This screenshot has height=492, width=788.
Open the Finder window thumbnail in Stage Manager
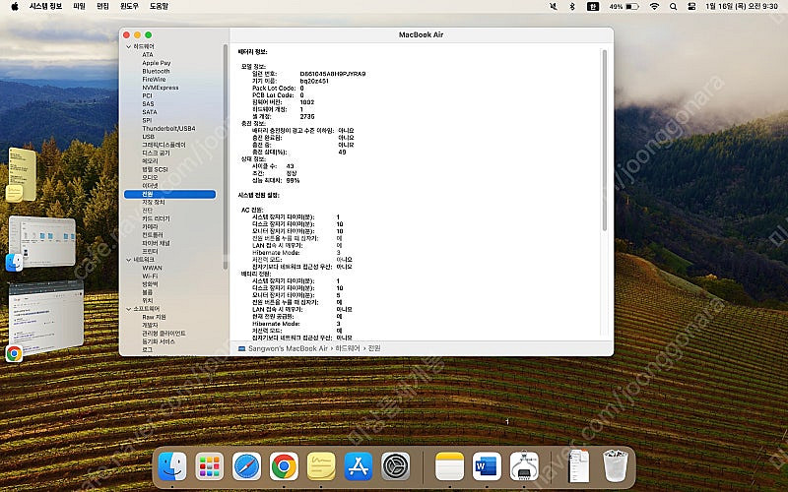coord(42,241)
